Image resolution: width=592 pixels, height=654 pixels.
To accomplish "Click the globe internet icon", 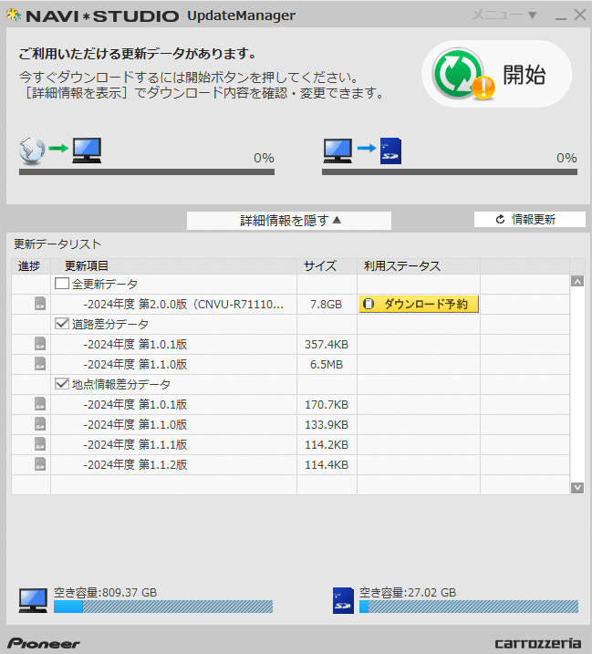I will [32, 150].
